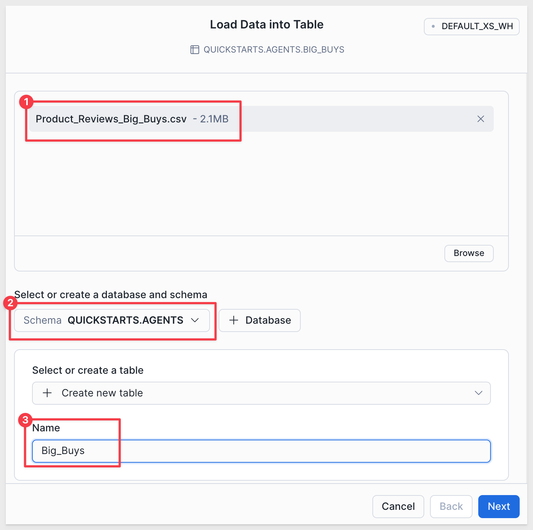533x530 pixels.
Task: Cancel the load data dialog
Action: pos(398,506)
